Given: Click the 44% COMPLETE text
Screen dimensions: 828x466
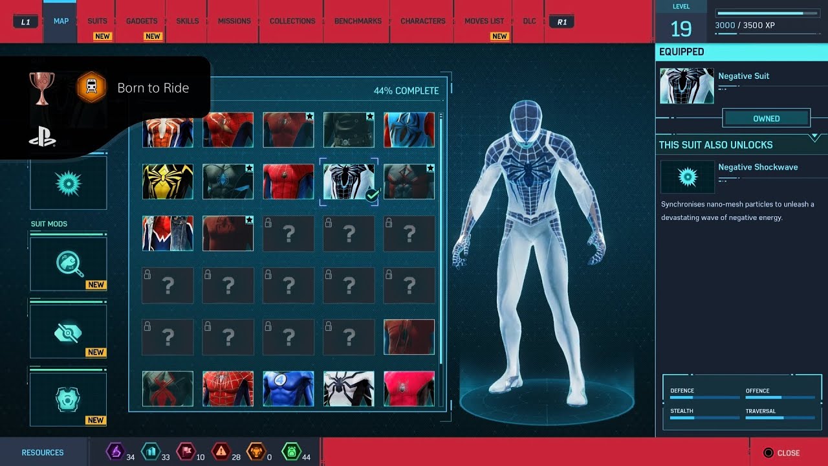Looking at the screenshot, I should point(406,91).
